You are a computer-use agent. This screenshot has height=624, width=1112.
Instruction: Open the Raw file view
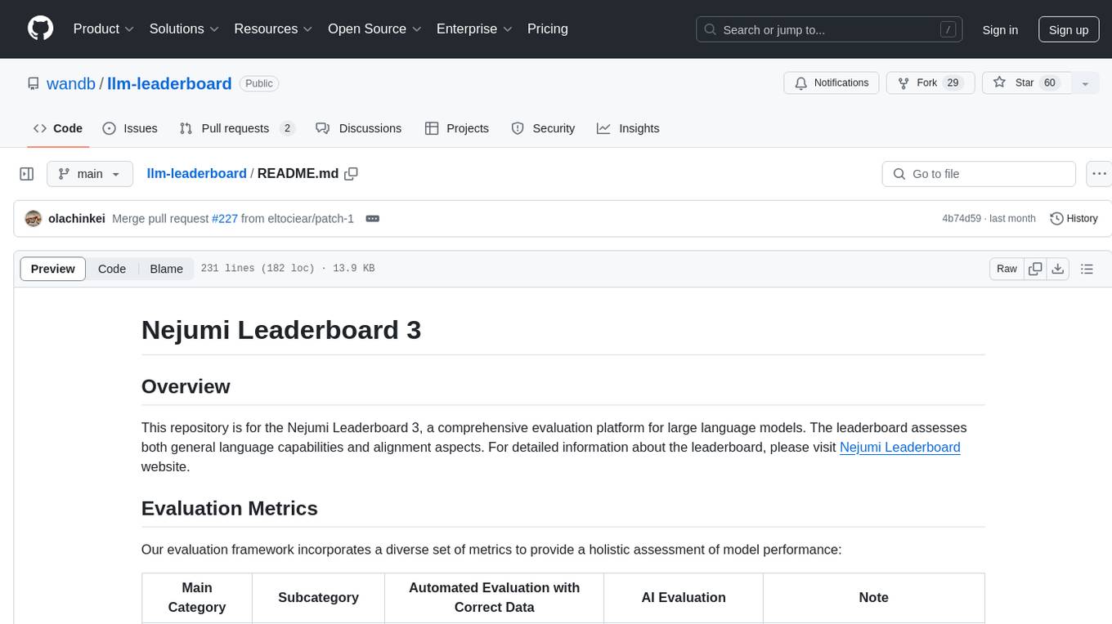point(1007,269)
